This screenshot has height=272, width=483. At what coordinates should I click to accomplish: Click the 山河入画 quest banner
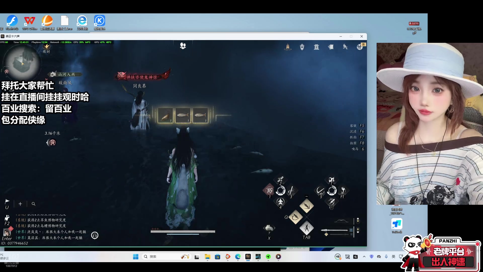pyautogui.click(x=66, y=74)
